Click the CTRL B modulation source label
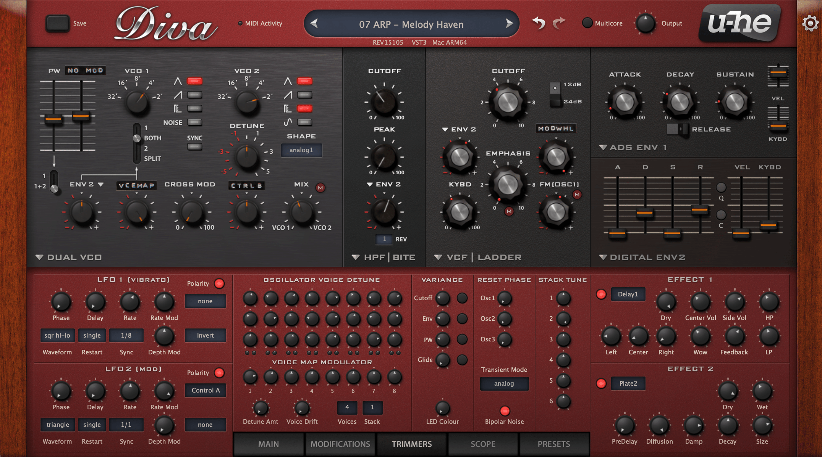 (247, 185)
